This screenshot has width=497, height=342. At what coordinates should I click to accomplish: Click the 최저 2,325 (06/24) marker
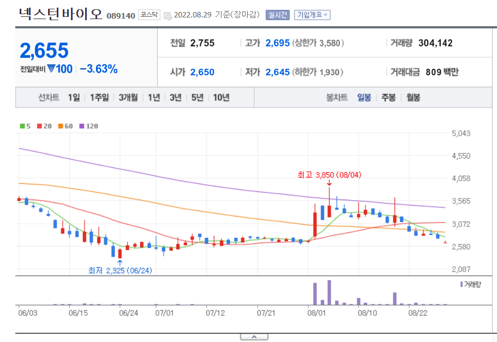click(120, 271)
